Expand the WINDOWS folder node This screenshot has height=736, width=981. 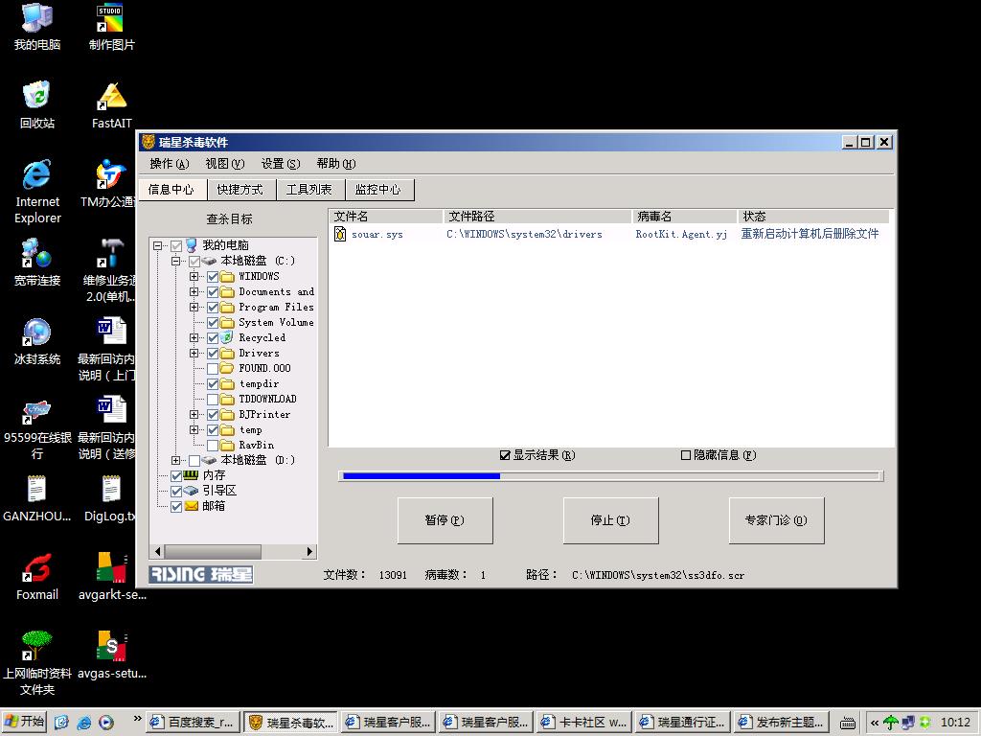coord(194,277)
